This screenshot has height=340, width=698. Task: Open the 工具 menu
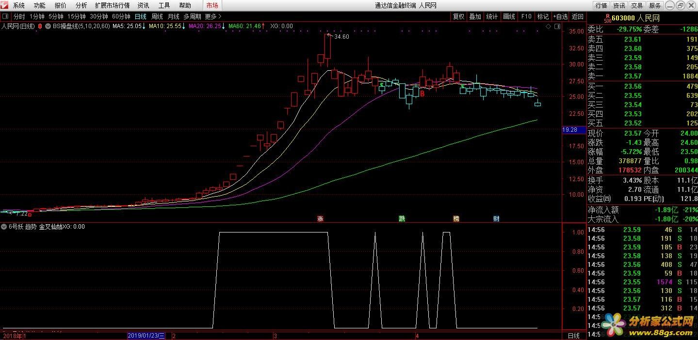tap(164, 5)
